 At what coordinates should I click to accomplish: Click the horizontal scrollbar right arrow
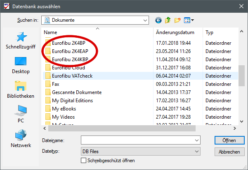coord(235,129)
